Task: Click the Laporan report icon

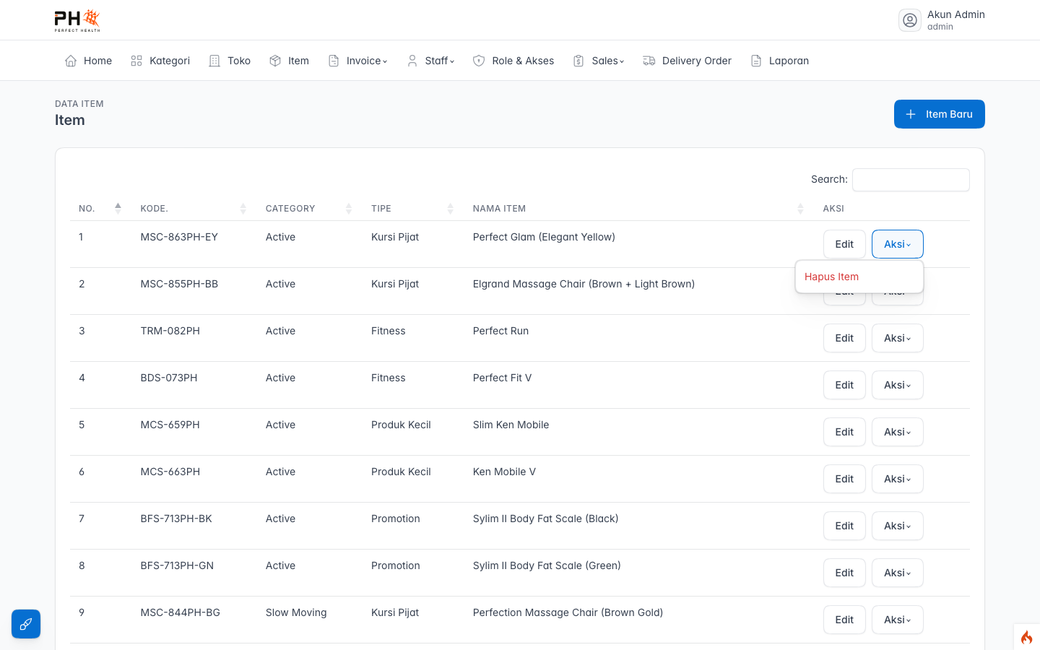Action: point(756,61)
